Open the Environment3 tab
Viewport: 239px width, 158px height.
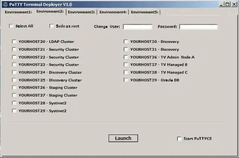click(x=81, y=12)
